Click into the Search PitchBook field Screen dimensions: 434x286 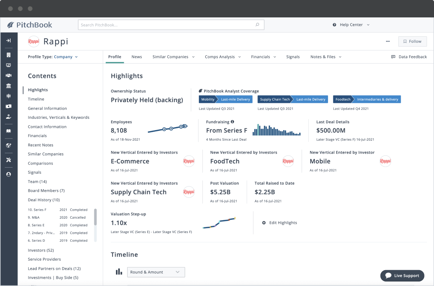(171, 25)
